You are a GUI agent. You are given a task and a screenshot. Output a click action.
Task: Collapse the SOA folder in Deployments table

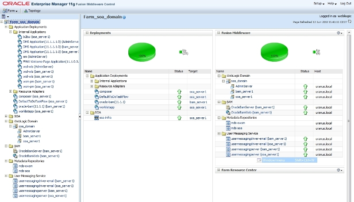pyautogui.click(x=87, y=112)
